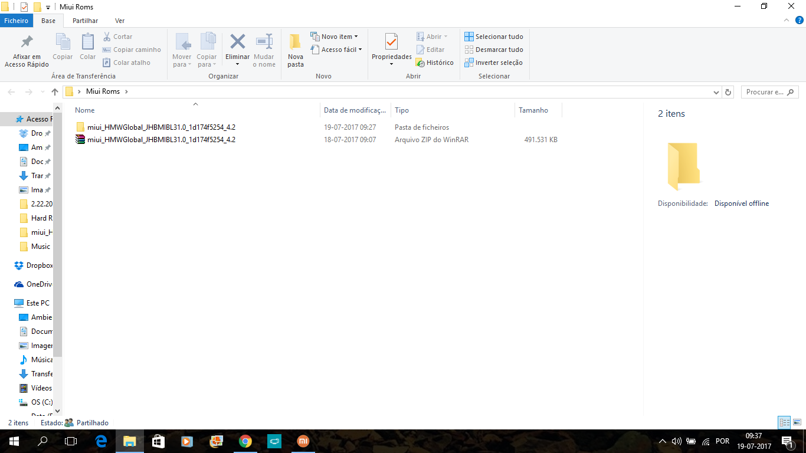Click the refresh button beside address bar
The width and height of the screenshot is (806, 453).
click(728, 92)
